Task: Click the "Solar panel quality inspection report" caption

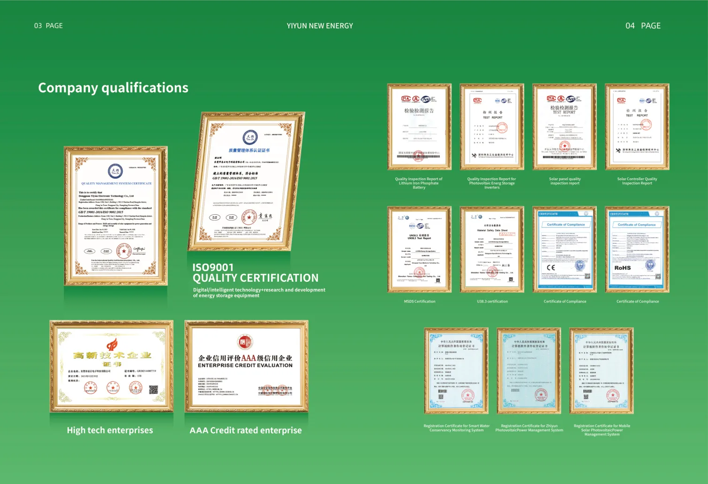Action: 565,181
